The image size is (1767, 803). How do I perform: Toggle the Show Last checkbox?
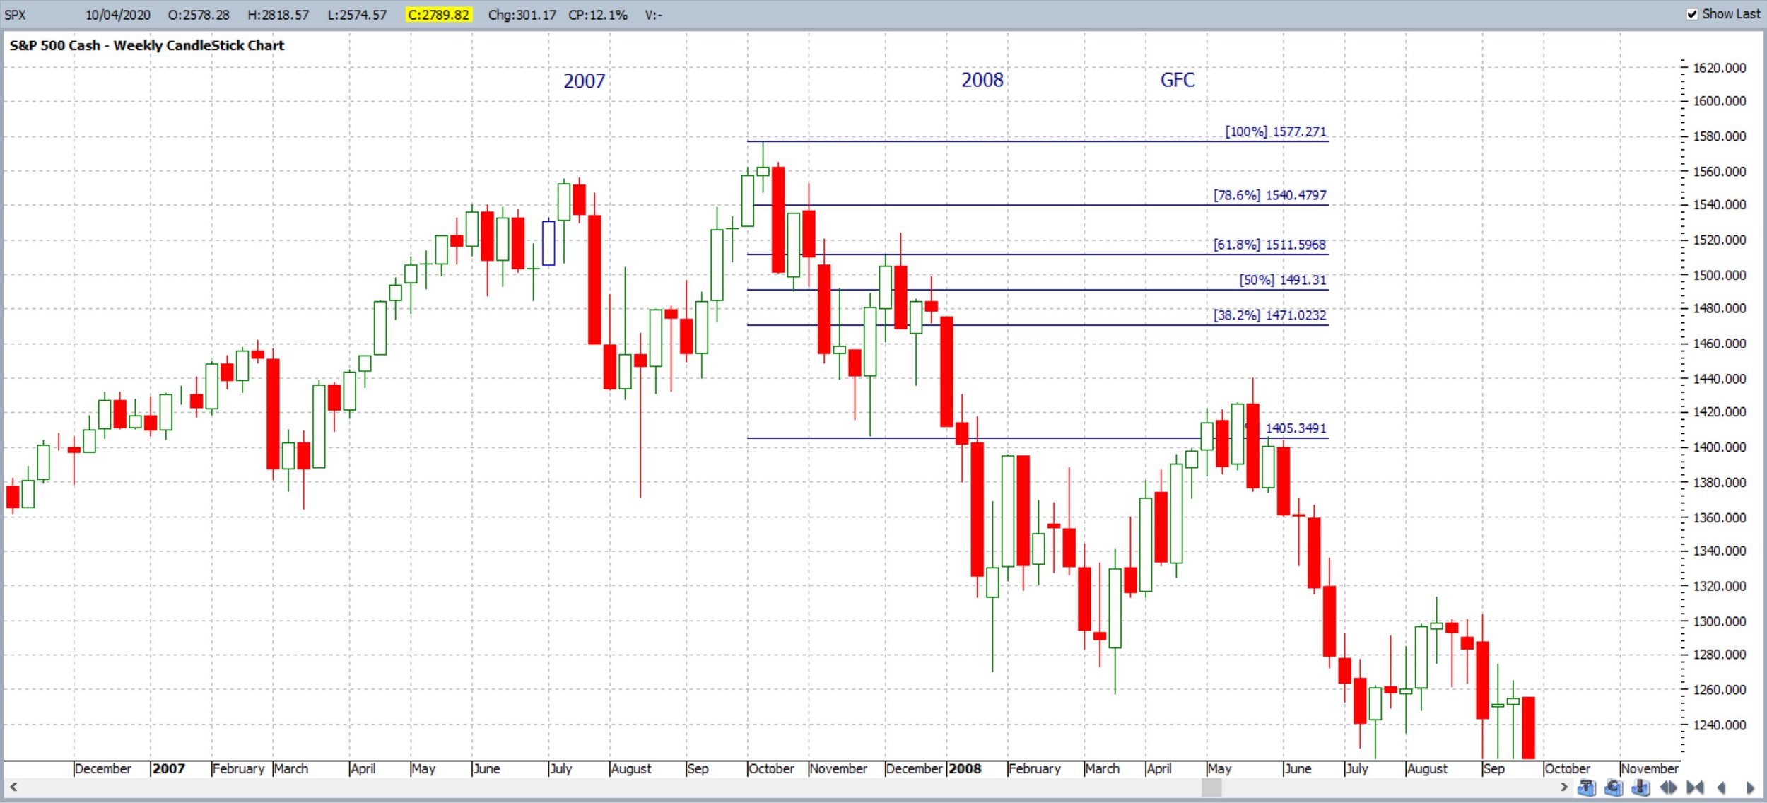(x=1692, y=14)
